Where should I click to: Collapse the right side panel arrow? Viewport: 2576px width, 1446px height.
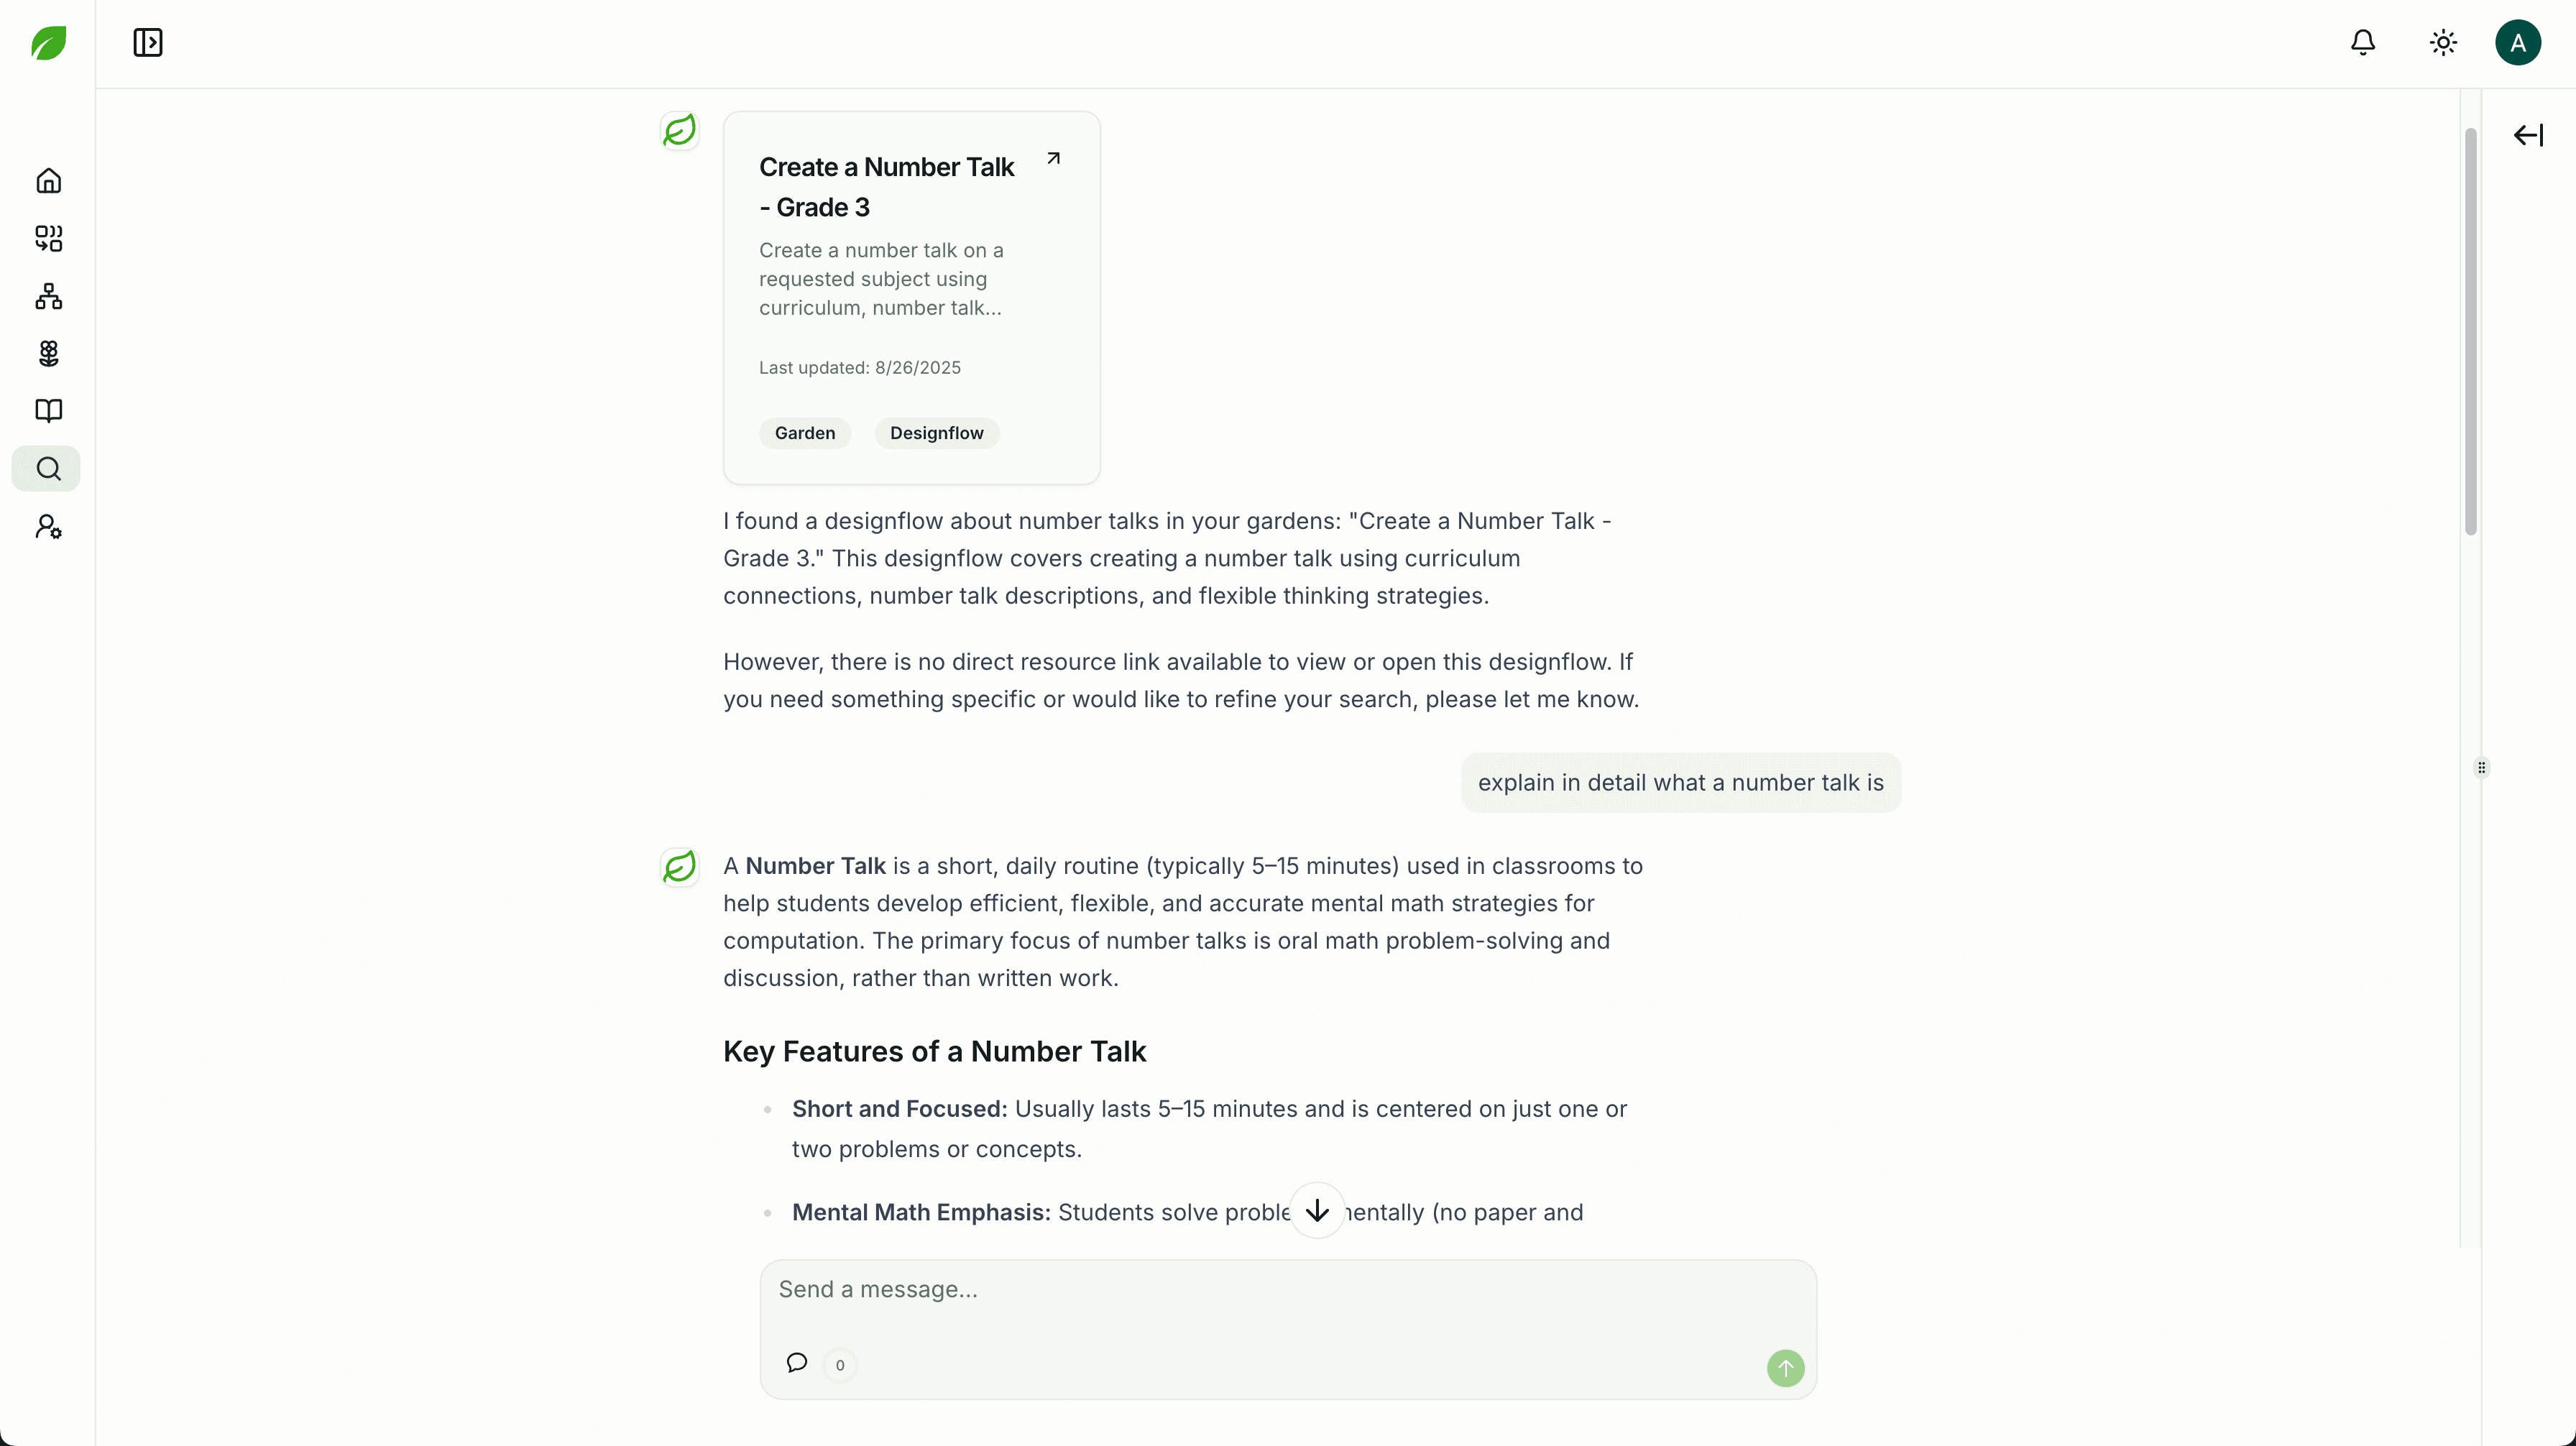tap(2527, 135)
